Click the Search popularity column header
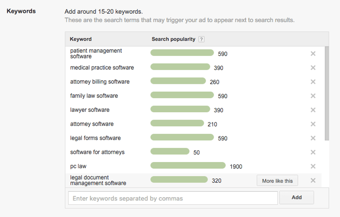 point(173,39)
